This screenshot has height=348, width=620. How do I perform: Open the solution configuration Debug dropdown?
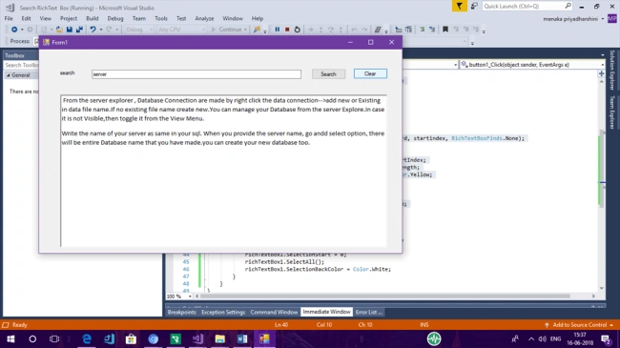pyautogui.click(x=139, y=30)
